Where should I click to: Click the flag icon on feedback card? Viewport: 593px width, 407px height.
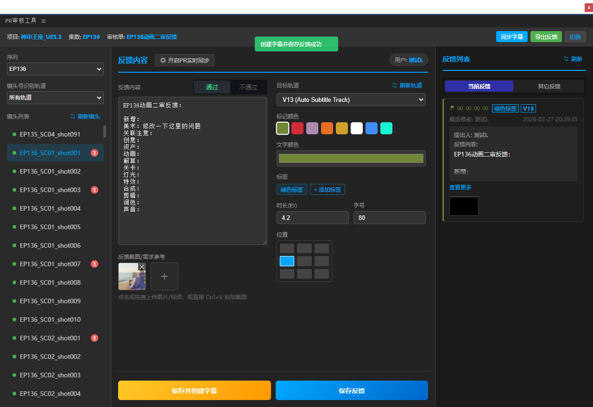point(452,108)
